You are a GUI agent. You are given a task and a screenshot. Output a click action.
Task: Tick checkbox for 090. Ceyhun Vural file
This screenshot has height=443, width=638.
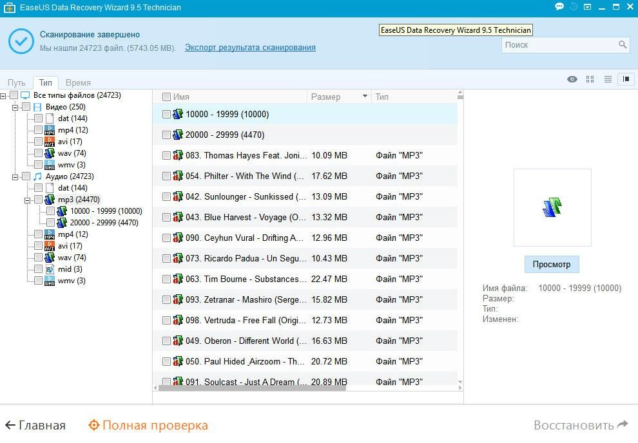point(166,238)
